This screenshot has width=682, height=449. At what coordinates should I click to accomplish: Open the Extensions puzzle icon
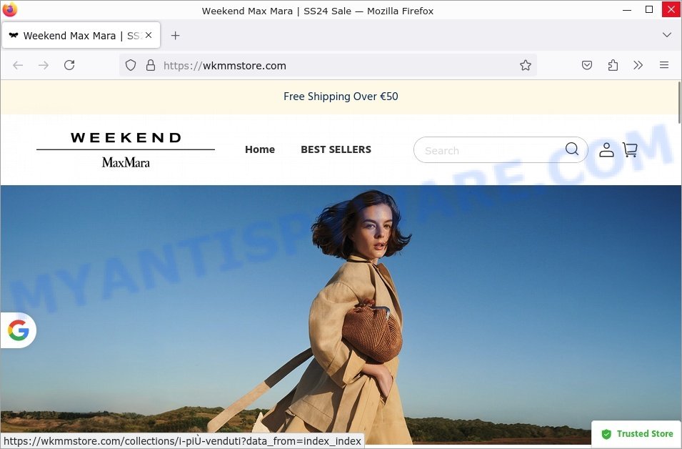pos(613,65)
